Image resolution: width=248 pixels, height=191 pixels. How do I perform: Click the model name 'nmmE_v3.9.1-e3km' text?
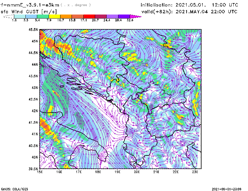coord(33,5)
